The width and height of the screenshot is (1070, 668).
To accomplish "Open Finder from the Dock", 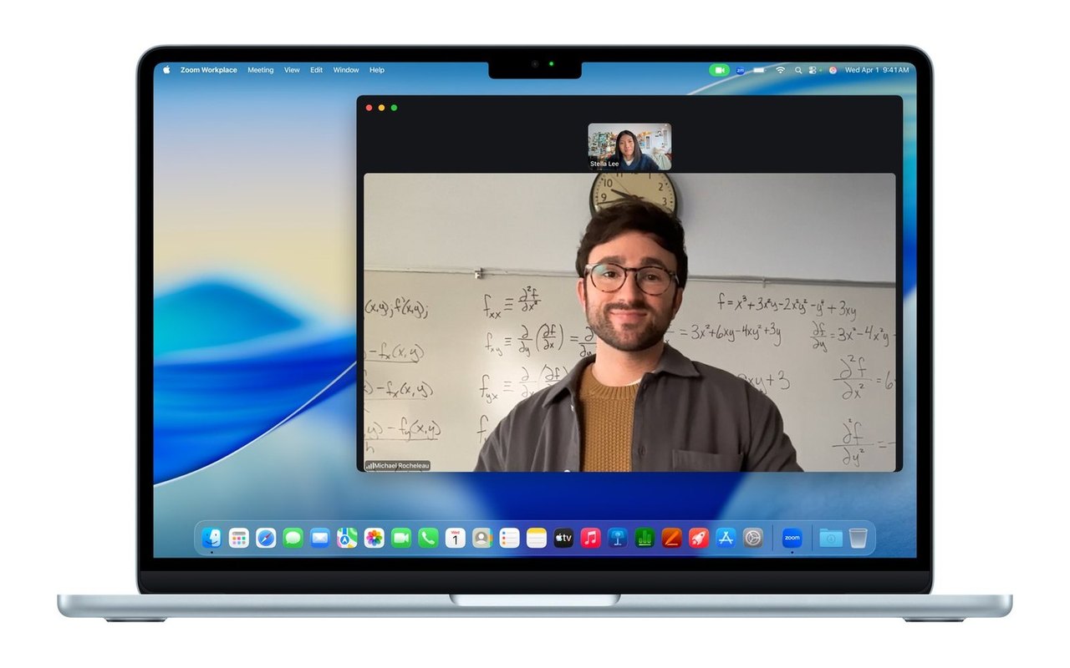I will pos(212,539).
